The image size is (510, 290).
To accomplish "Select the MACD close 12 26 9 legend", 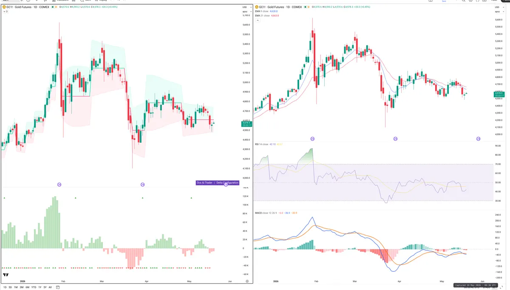I will pos(276,213).
